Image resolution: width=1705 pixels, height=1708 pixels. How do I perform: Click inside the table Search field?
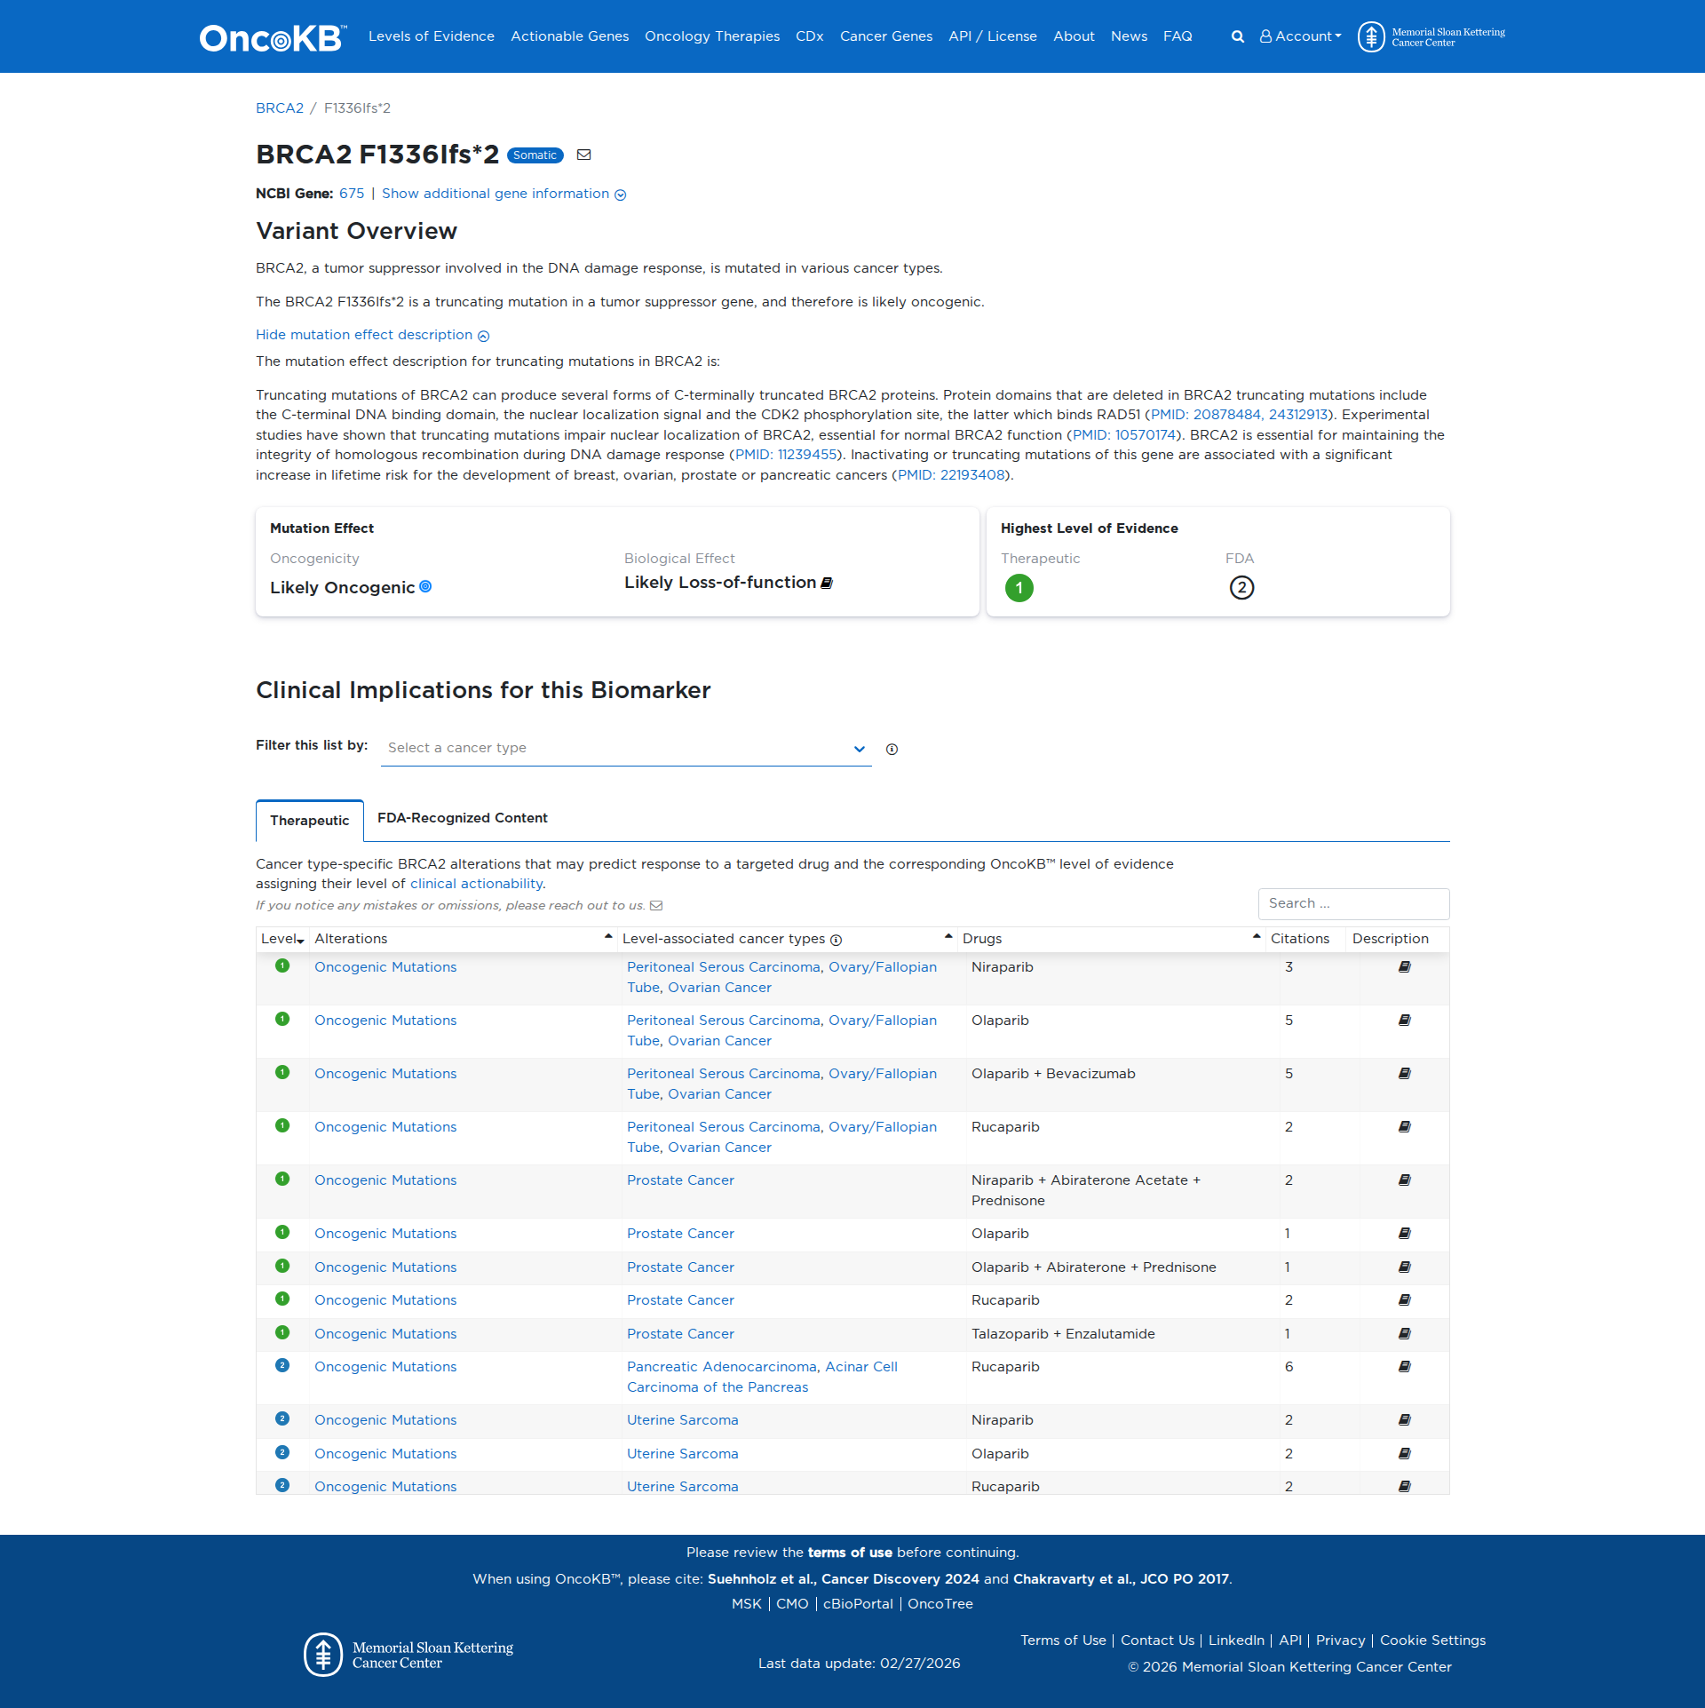click(x=1352, y=903)
